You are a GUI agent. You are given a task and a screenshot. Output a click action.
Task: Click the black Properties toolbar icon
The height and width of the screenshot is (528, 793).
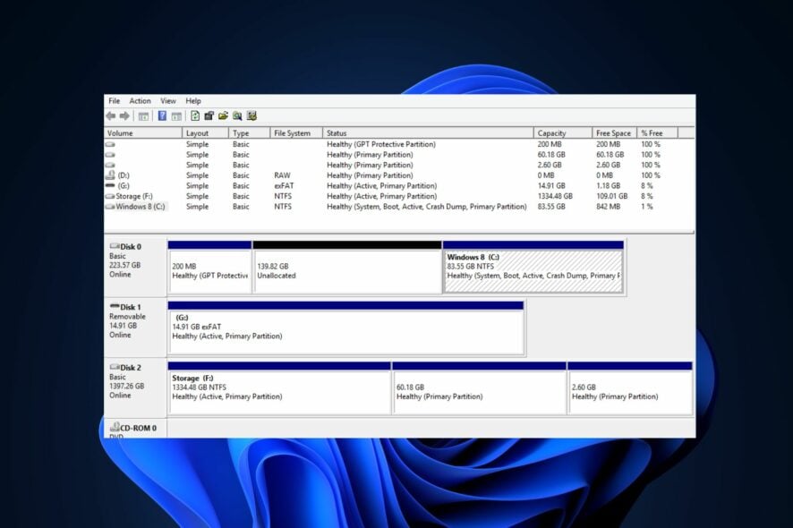[209, 116]
